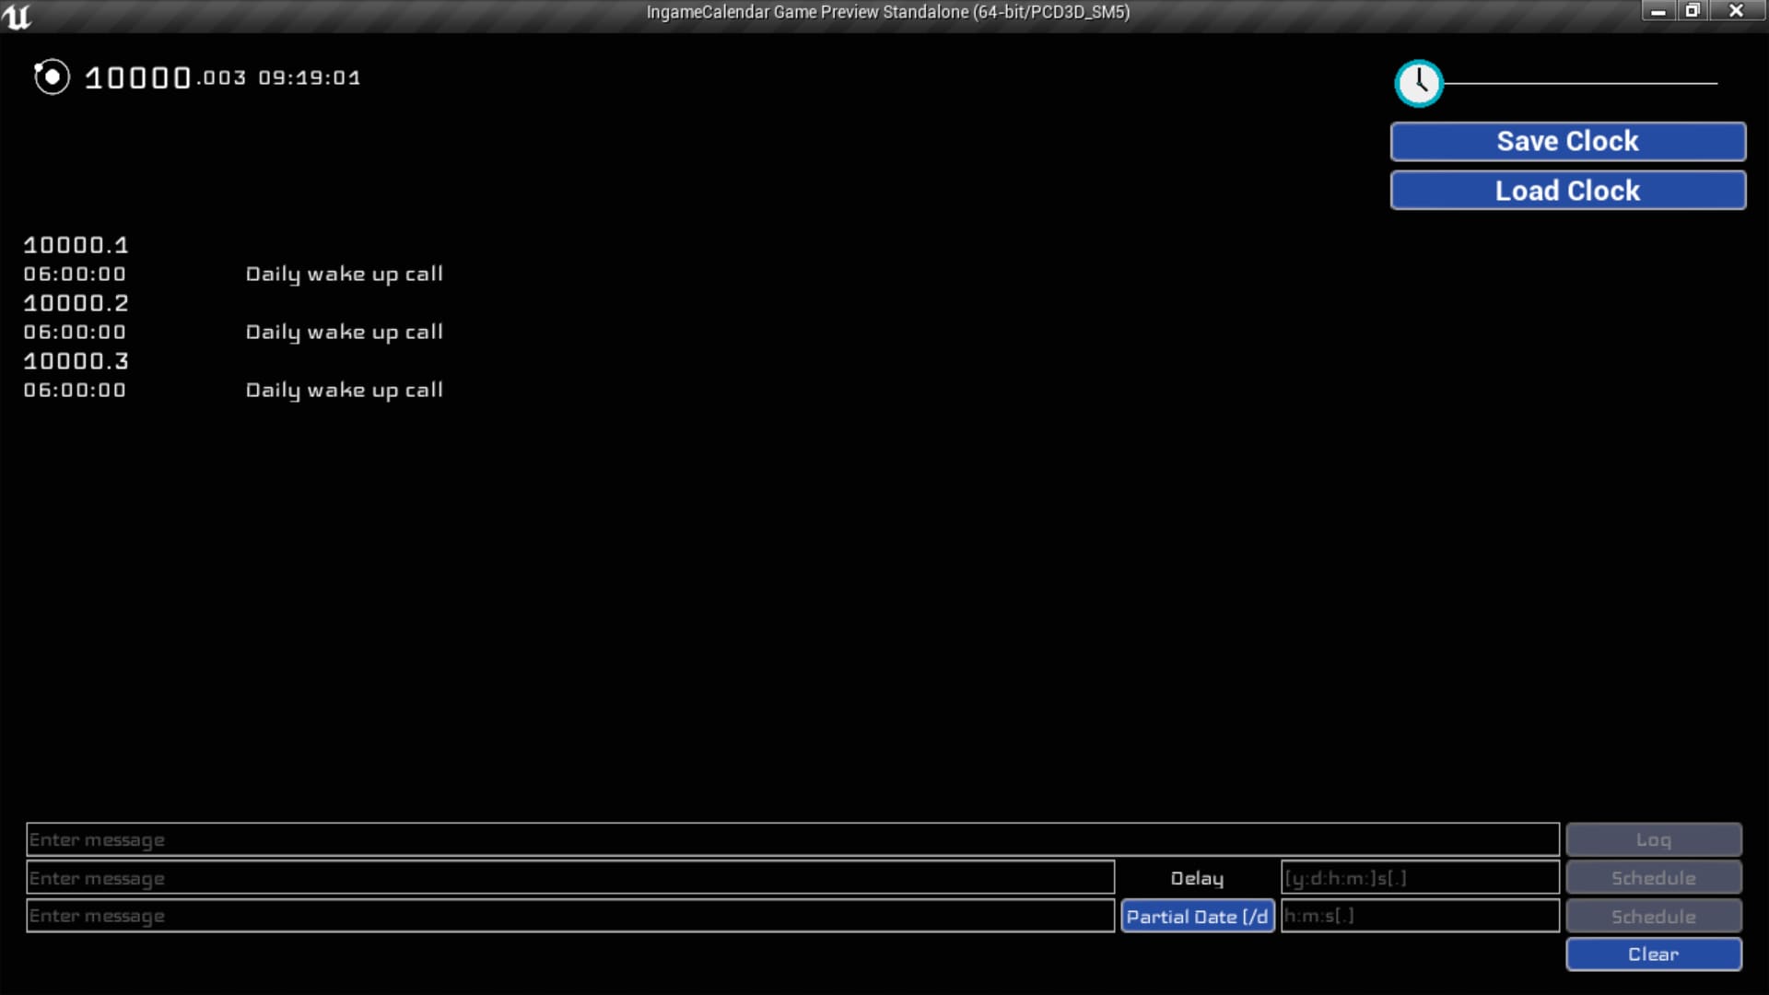This screenshot has height=995, width=1769.
Task: Click Load Clock button
Action: click(x=1567, y=191)
